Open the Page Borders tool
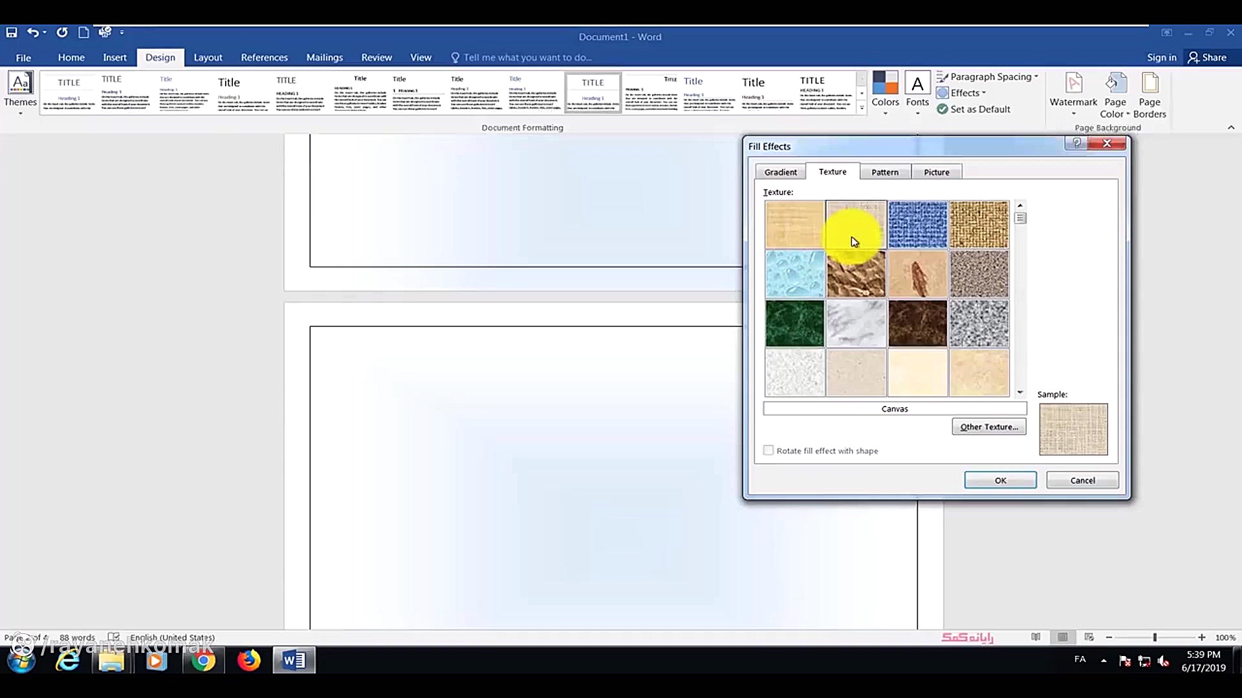Image resolution: width=1242 pixels, height=698 pixels. pos(1149,95)
